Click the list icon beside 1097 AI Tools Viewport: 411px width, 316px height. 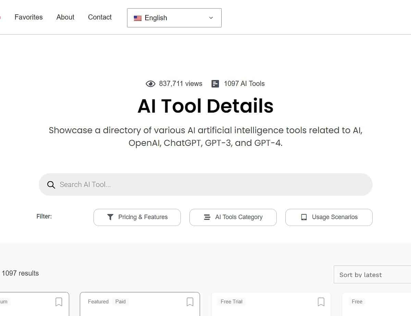pyautogui.click(x=215, y=83)
